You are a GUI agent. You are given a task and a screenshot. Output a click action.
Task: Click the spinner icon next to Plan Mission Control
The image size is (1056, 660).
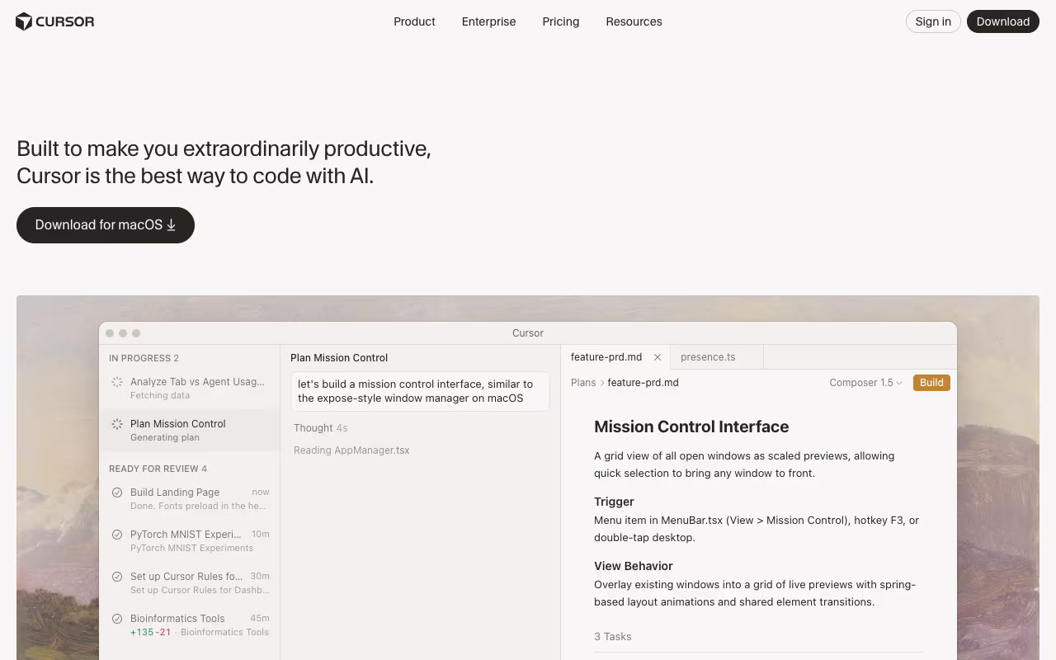pyautogui.click(x=117, y=424)
